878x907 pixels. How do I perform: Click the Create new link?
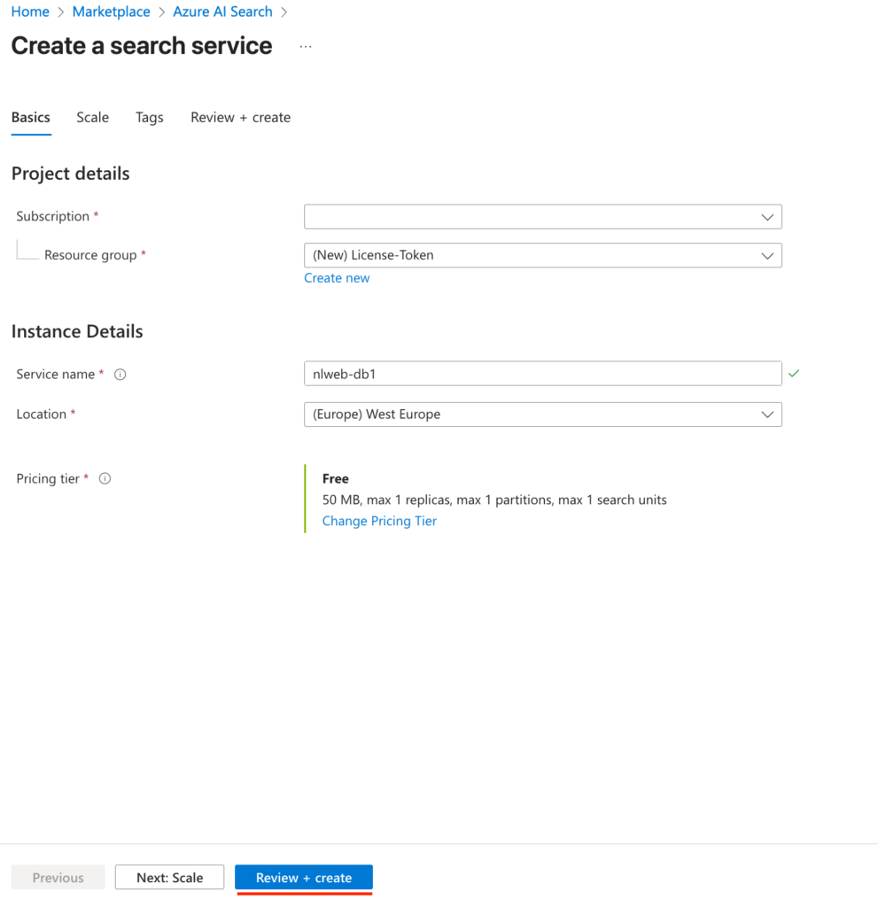(x=337, y=278)
